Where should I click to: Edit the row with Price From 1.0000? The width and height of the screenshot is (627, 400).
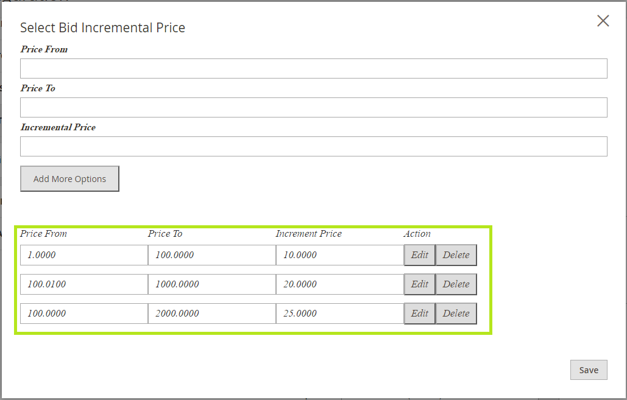[x=419, y=255]
